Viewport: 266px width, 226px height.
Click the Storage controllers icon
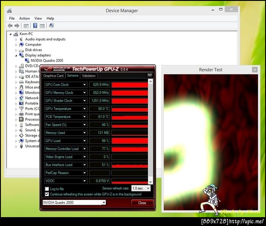point(21,136)
